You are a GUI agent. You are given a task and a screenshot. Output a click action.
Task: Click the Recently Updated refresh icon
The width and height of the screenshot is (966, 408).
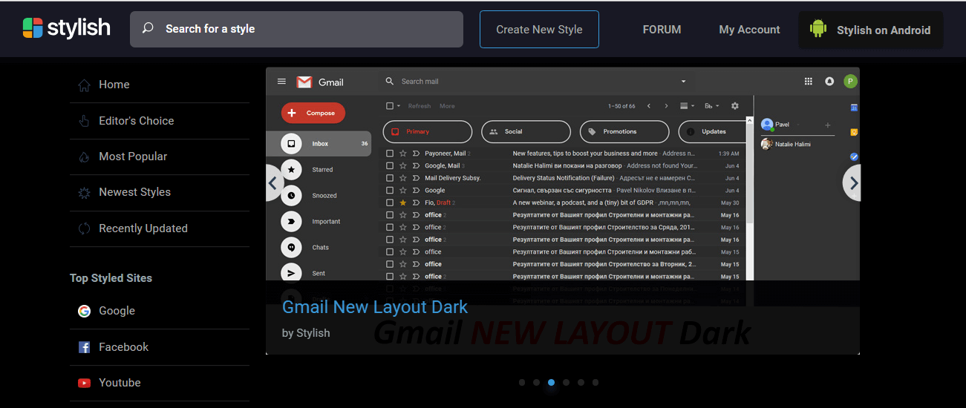(84, 228)
